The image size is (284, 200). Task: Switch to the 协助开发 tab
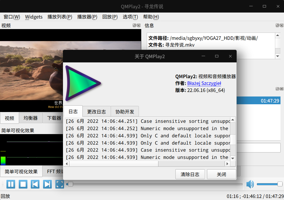tap(125, 112)
